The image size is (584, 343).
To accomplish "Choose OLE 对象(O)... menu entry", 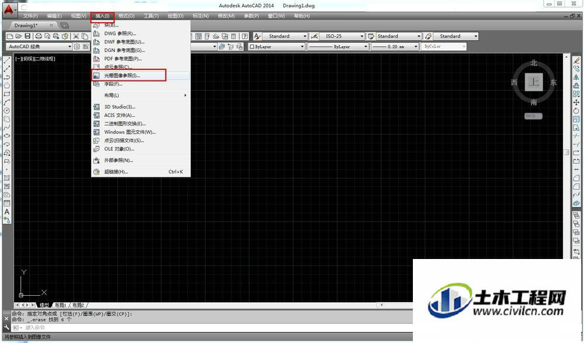I will point(141,149).
